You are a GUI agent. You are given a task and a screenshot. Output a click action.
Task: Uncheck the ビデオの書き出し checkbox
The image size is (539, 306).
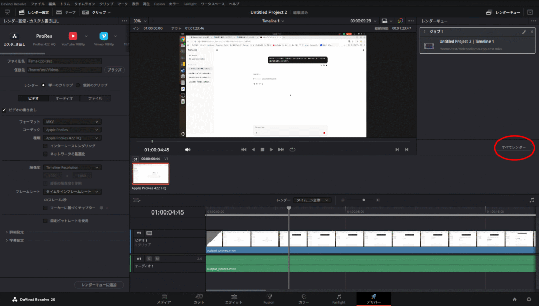click(5, 110)
